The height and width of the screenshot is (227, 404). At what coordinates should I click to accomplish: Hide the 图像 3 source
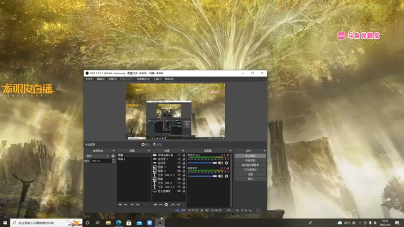pyautogui.click(x=179, y=167)
